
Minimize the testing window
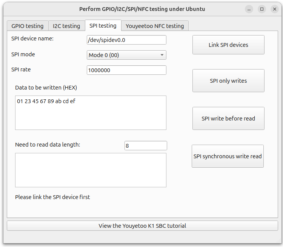[x=249, y=9]
